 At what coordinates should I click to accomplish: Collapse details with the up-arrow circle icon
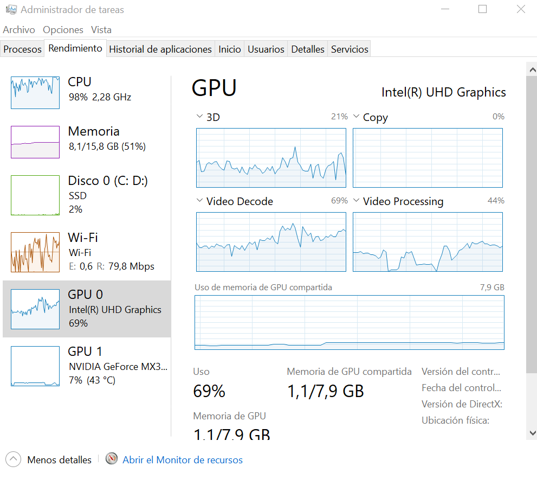click(x=13, y=459)
